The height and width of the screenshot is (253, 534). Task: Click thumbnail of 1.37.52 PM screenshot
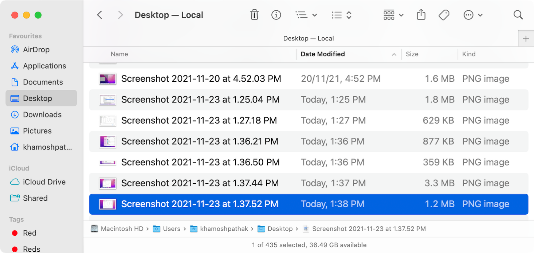click(108, 204)
